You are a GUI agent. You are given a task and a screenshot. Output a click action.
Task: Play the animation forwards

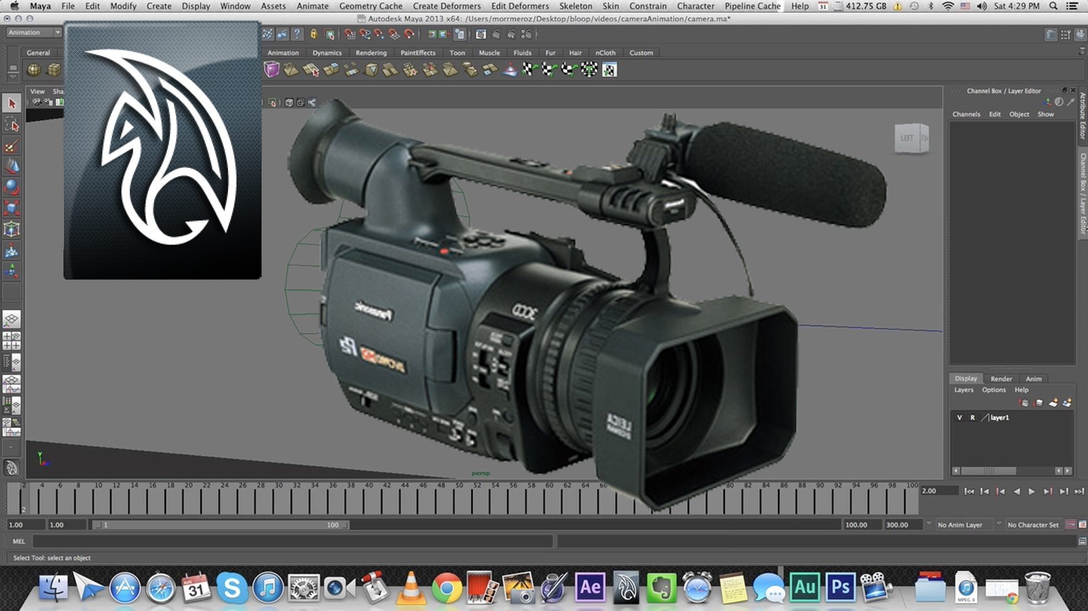click(x=1031, y=492)
